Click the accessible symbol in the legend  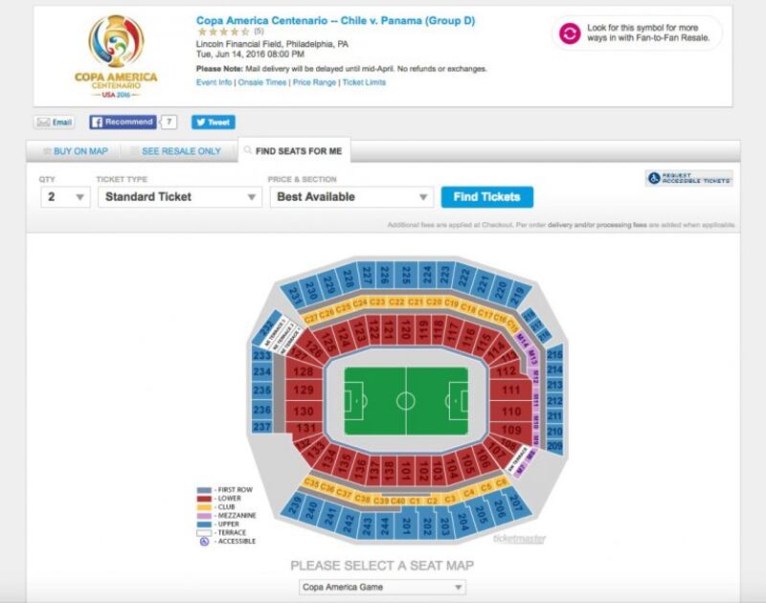[x=204, y=541]
